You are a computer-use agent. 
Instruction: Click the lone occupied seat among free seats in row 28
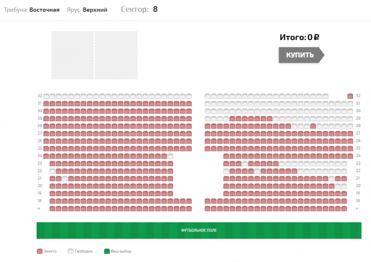coord(313,126)
